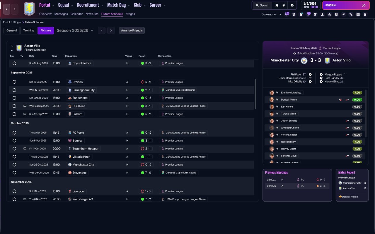The width and height of the screenshot is (375, 234).
Task: Open the training cone bookmark icon
Action: 322,14
